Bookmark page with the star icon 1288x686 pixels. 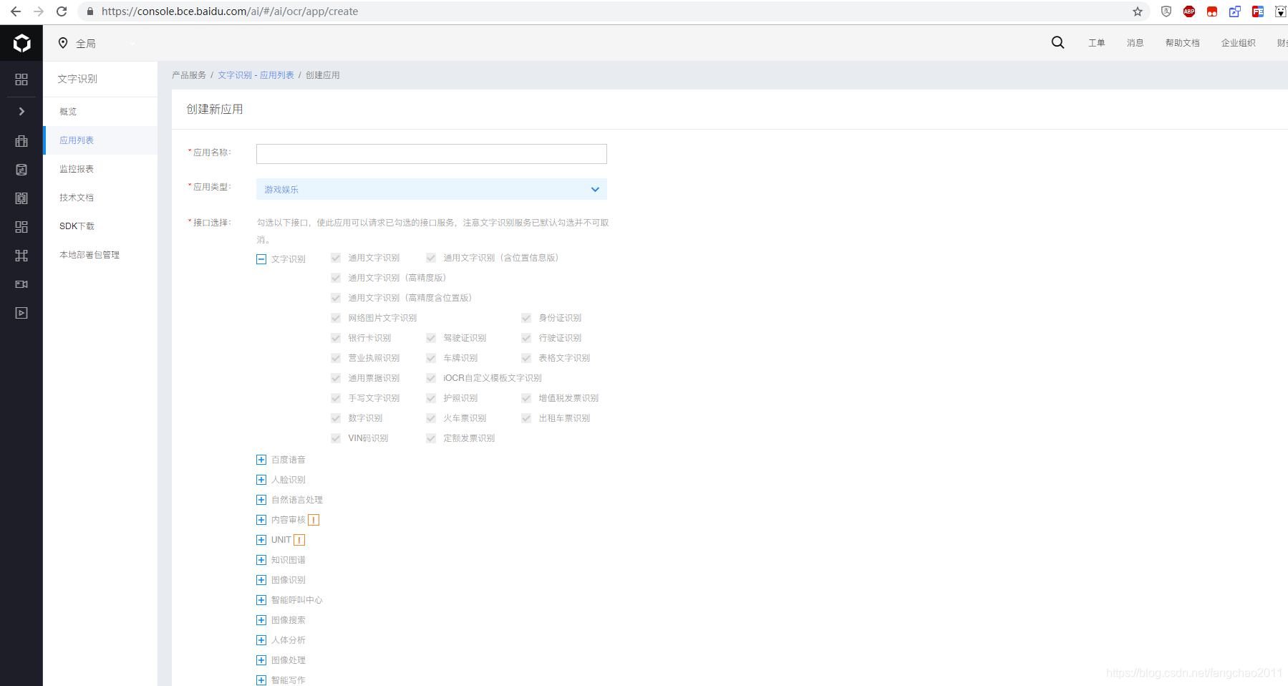pyautogui.click(x=1138, y=11)
